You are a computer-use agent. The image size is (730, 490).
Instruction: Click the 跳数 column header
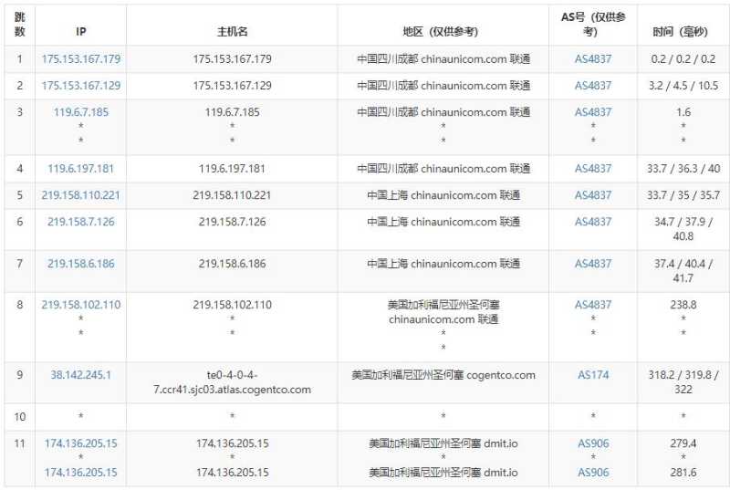(19, 25)
